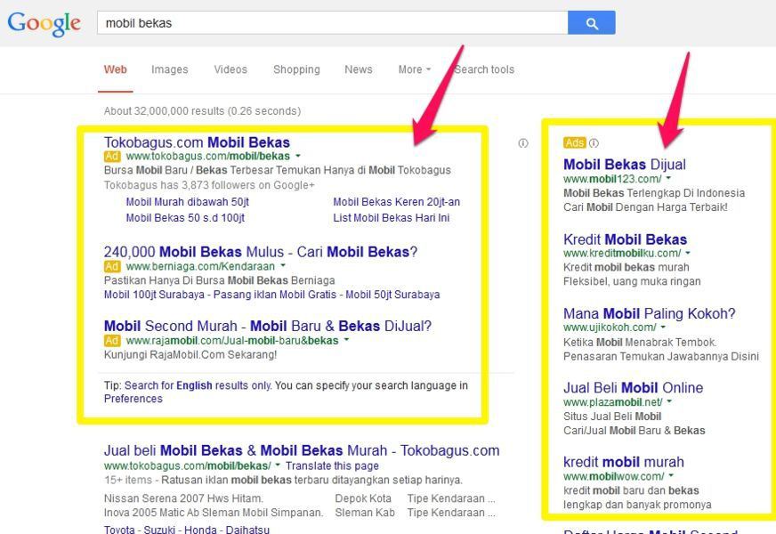Open the More menu dropdown
776x534 pixels.
(x=414, y=69)
